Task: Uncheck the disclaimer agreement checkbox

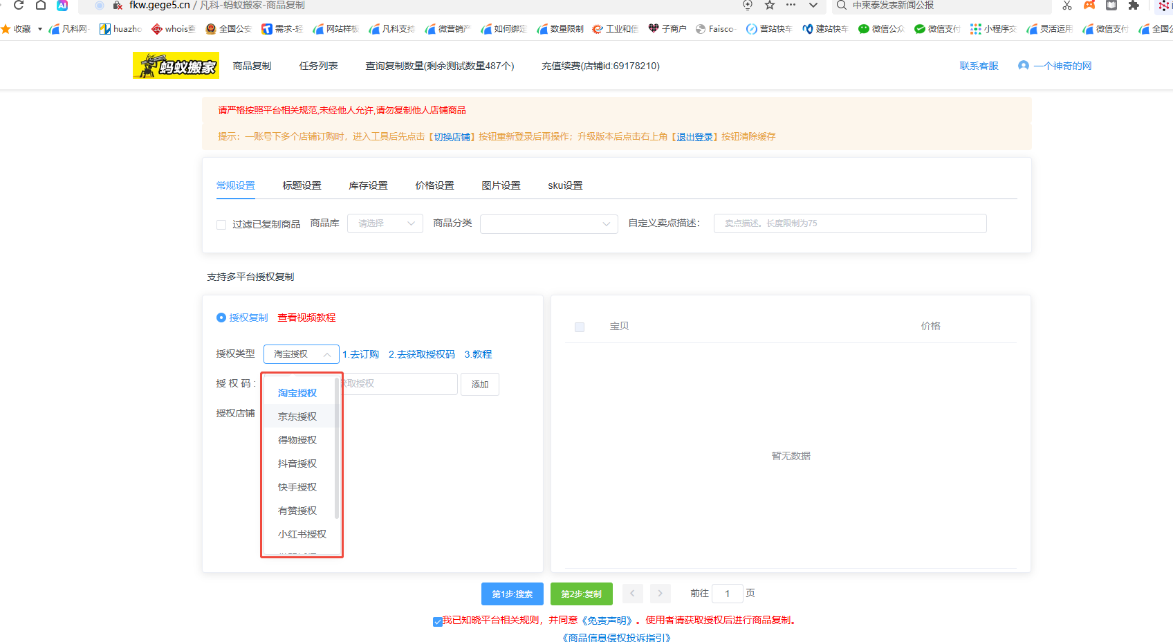Action: point(437,621)
